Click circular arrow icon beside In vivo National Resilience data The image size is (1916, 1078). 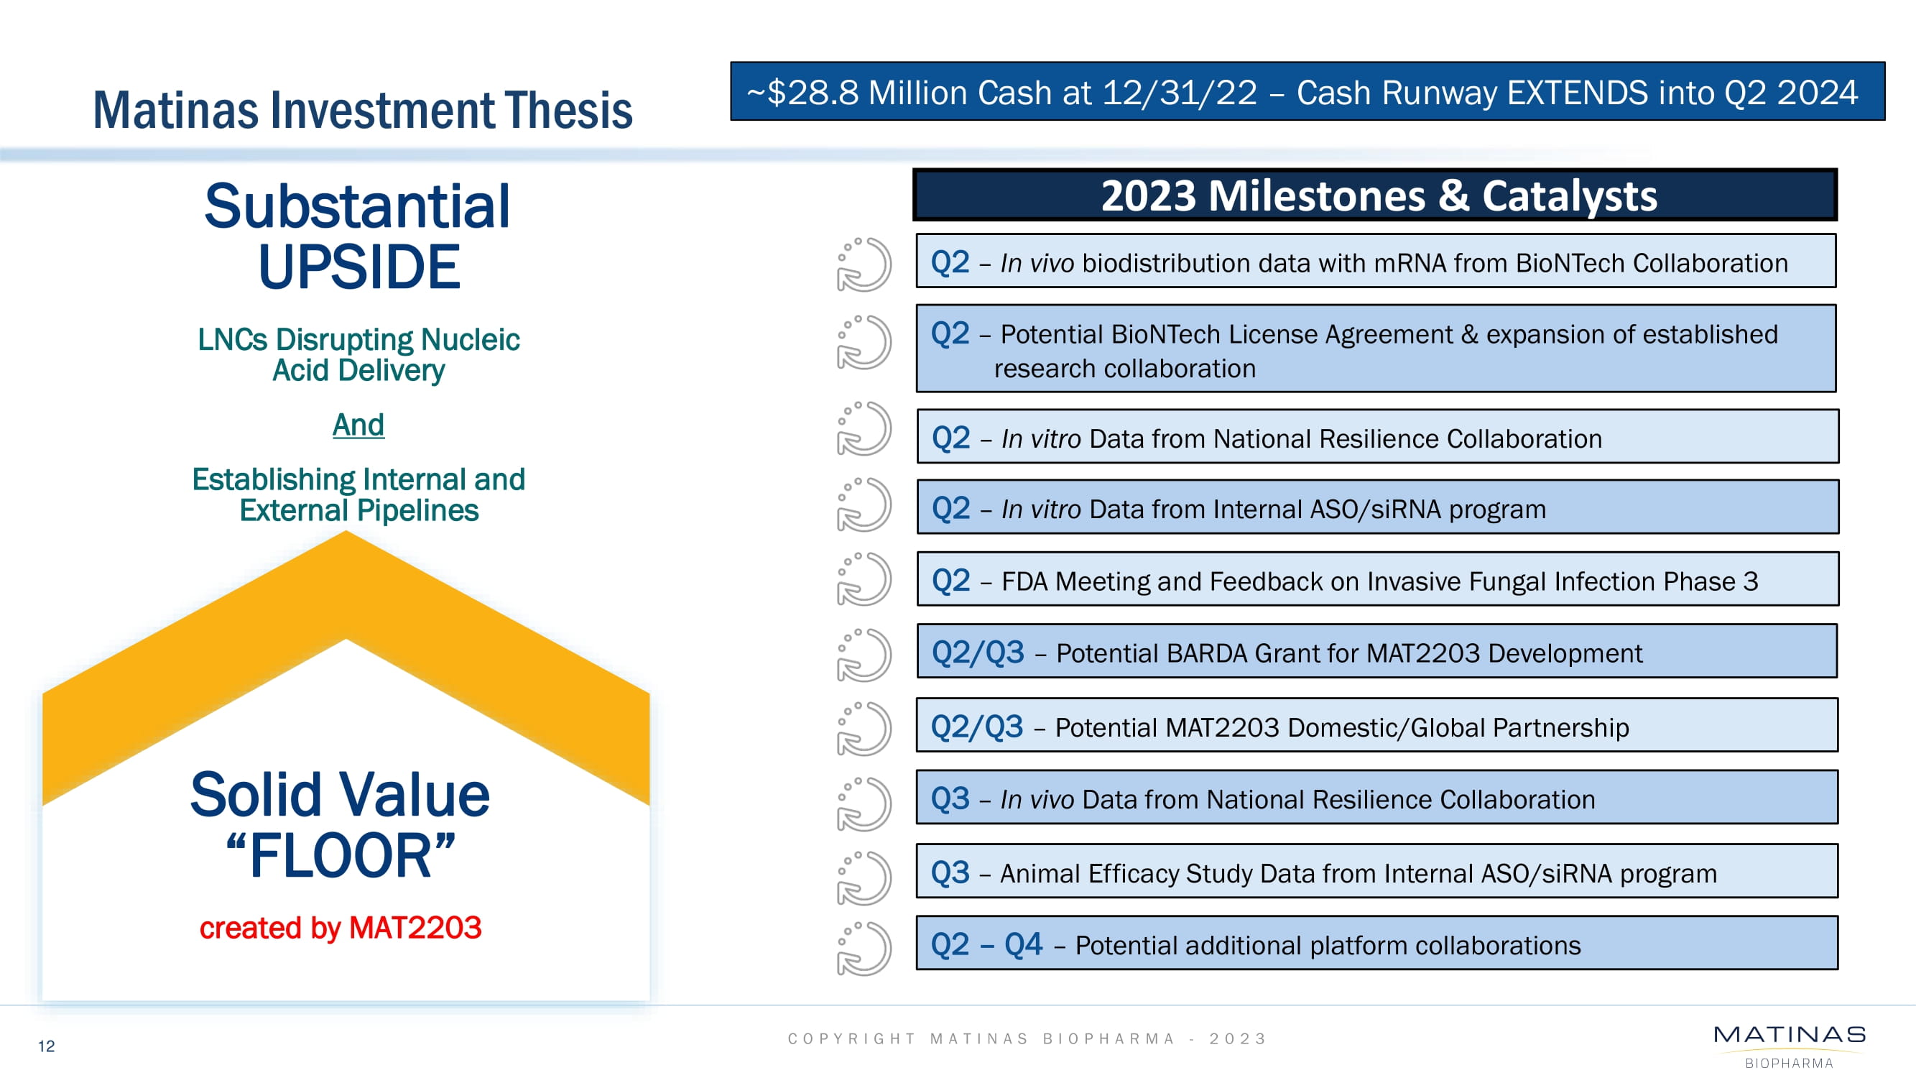[x=864, y=803]
